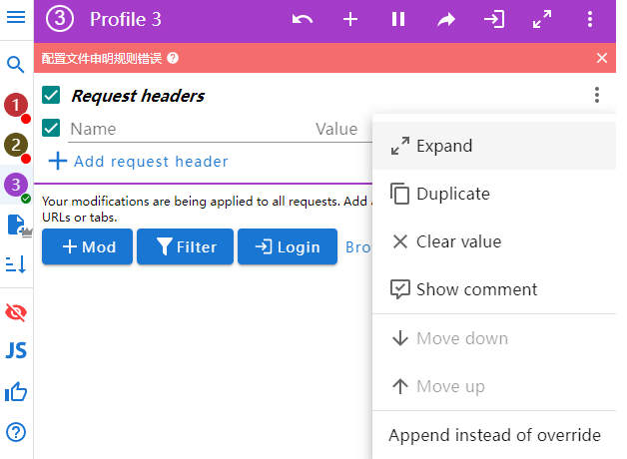
Task: Open the sort order icon in the sidebar
Action: (16, 264)
